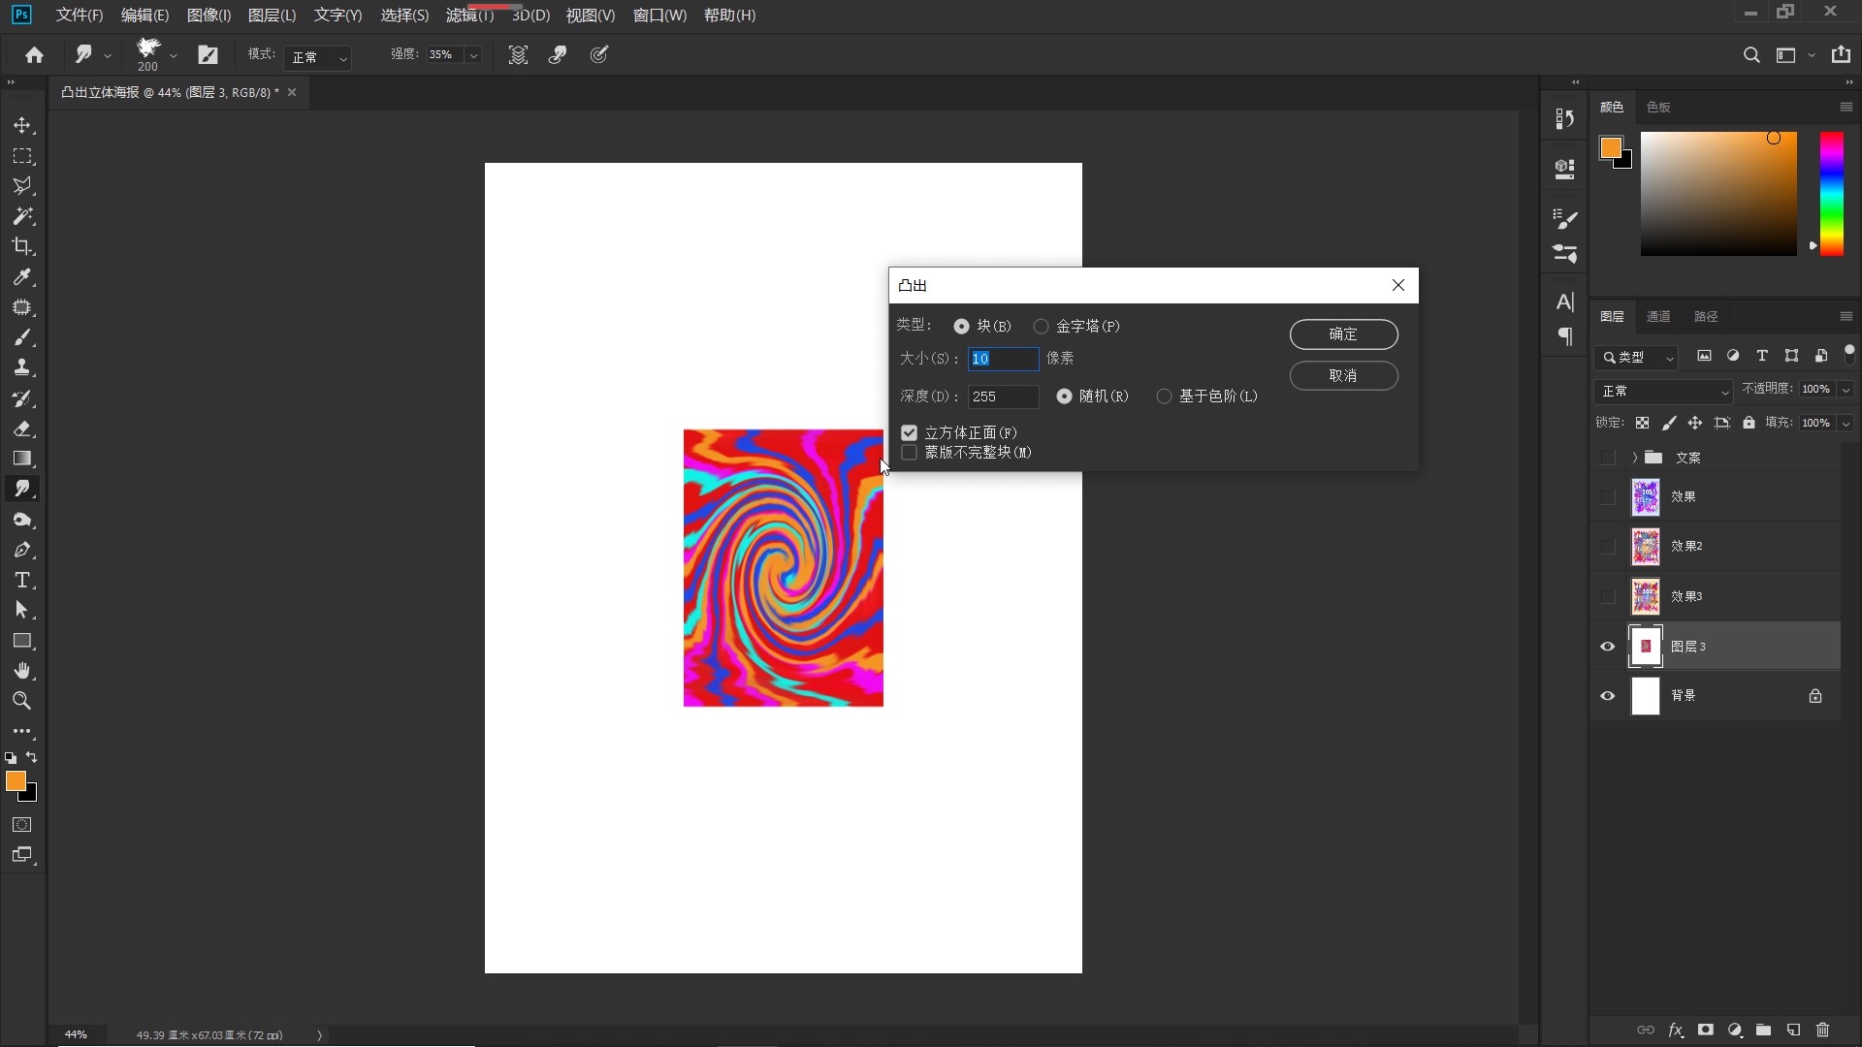This screenshot has height=1047, width=1862.
Task: Expand the 文案 layer group
Action: coord(1634,458)
